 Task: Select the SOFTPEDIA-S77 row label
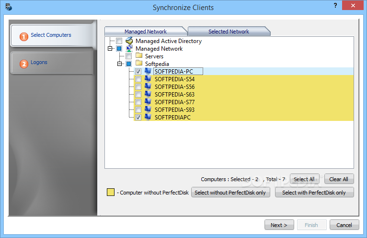(174, 102)
